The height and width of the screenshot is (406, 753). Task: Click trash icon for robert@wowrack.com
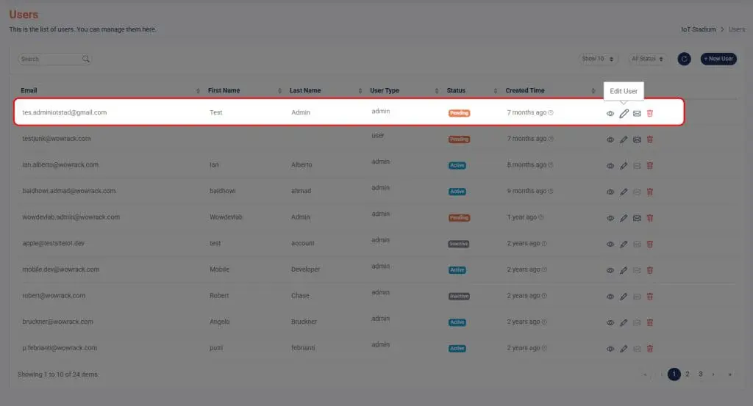click(650, 297)
